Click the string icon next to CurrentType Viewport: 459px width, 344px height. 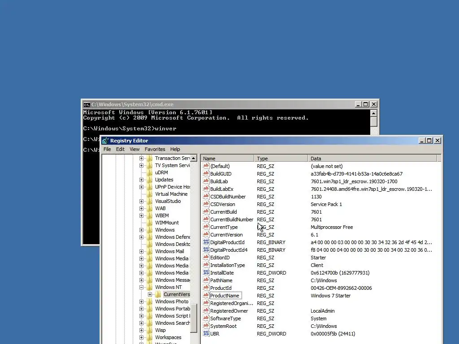pyautogui.click(x=206, y=227)
